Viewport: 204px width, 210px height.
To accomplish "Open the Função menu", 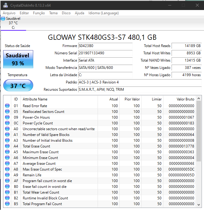I will [39, 13].
